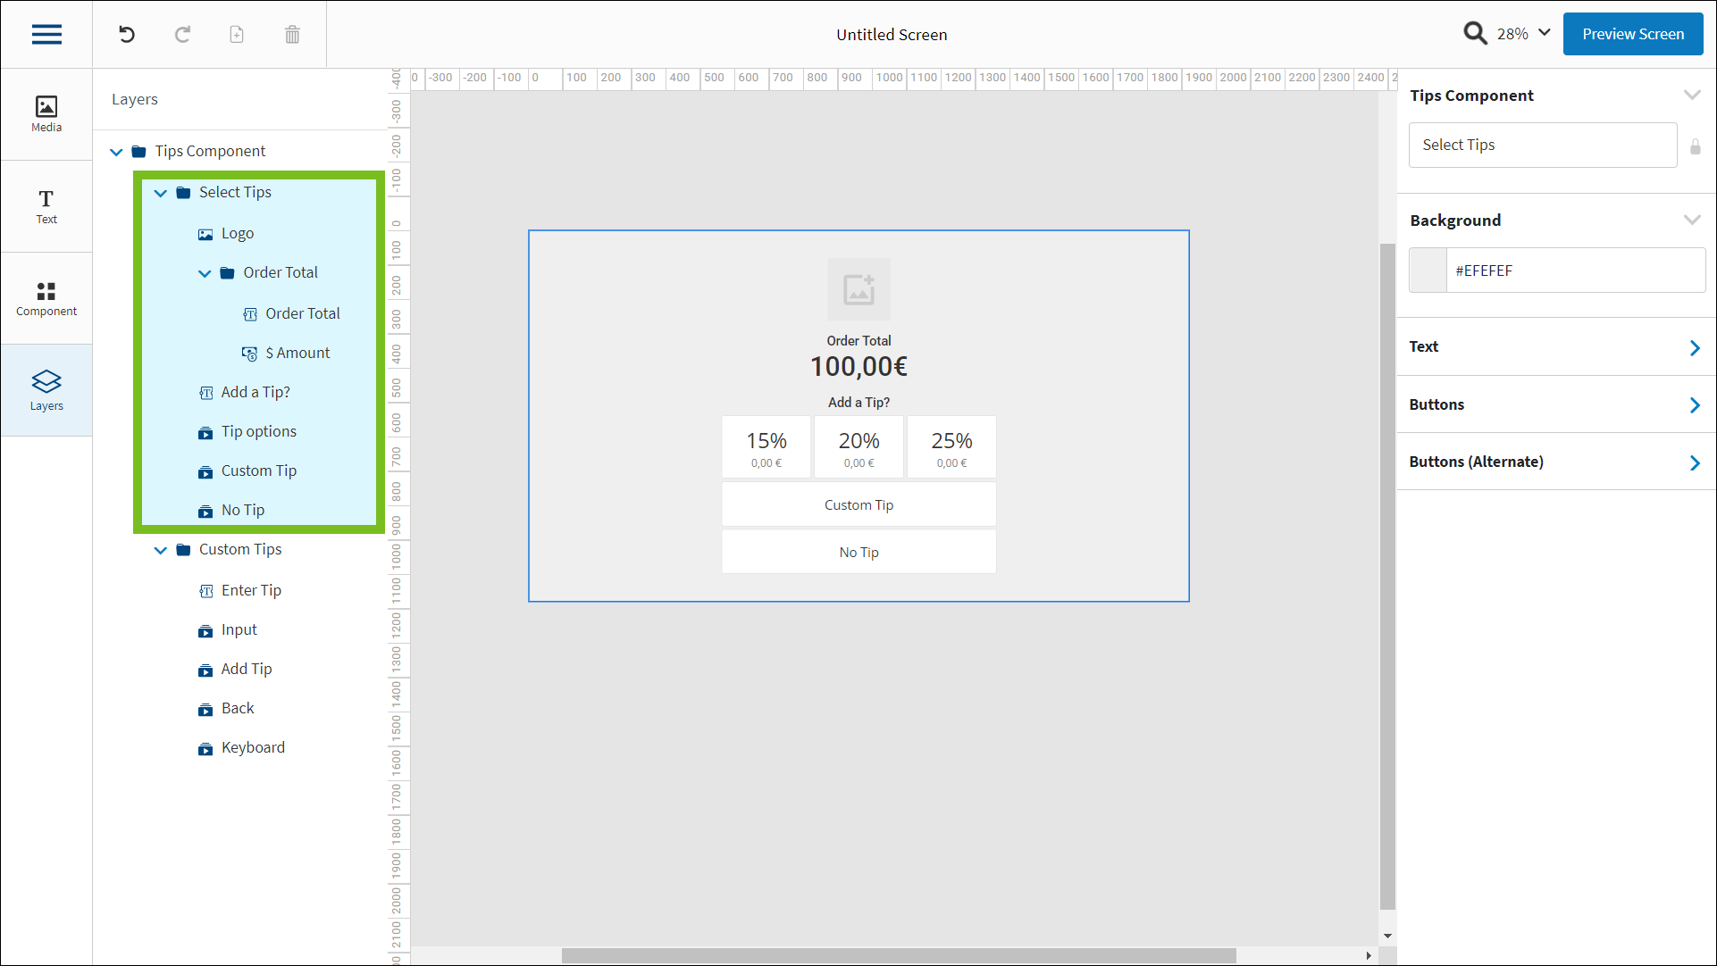The image size is (1717, 966).
Task: Click the redo arrow icon
Action: click(x=182, y=34)
